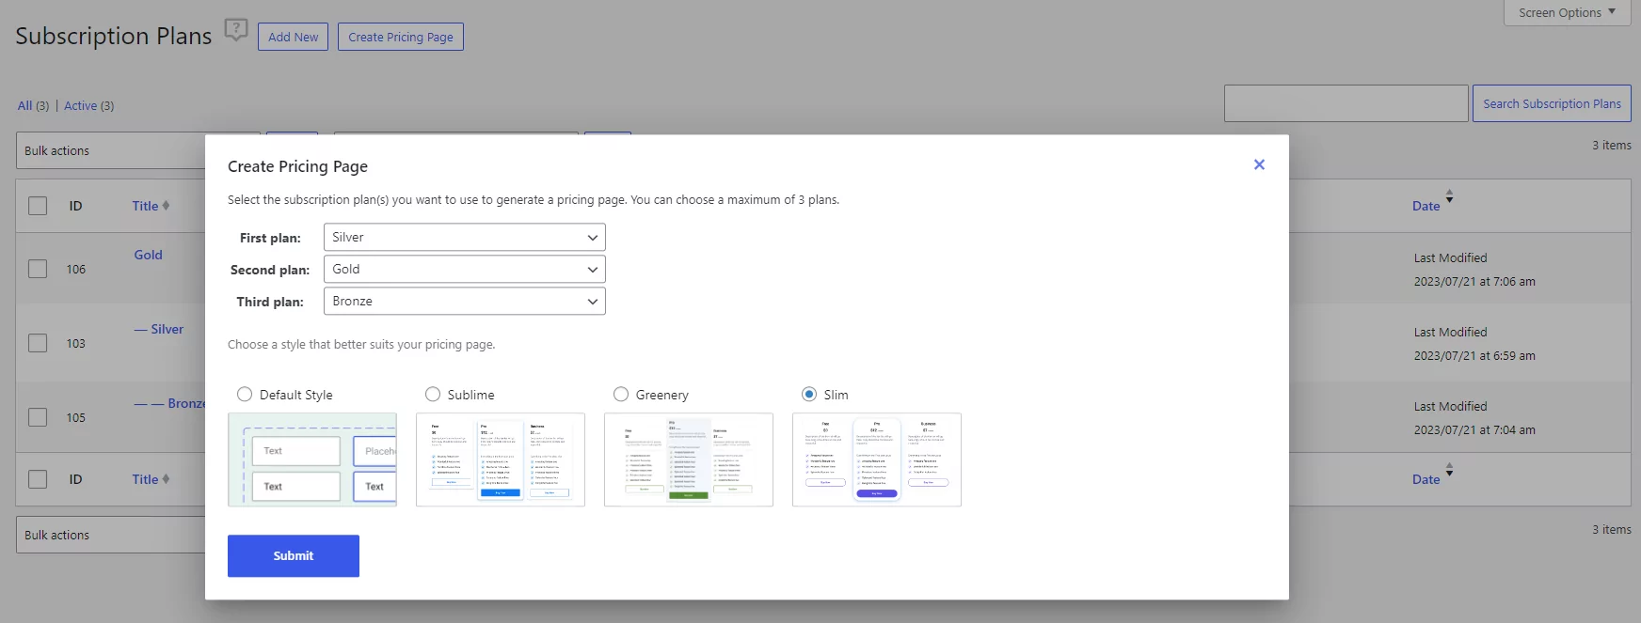1641x623 pixels.
Task: Click the Date column header link
Action: click(1426, 206)
